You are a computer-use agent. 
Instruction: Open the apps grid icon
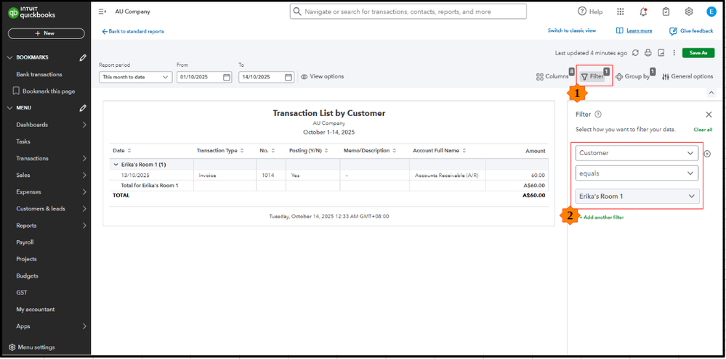click(621, 12)
